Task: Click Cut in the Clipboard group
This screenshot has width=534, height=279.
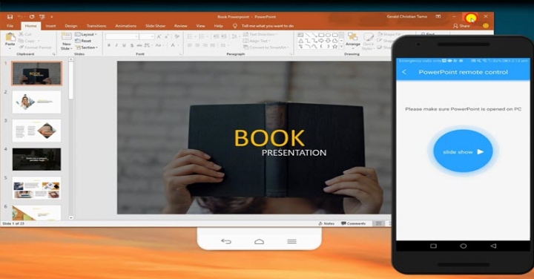Action: [x=25, y=34]
